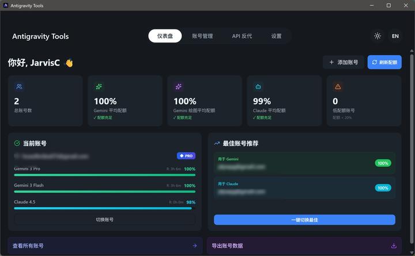415x256 pixels.
Task: Minimize the Antigravity Tools window
Action: tap(372, 5)
